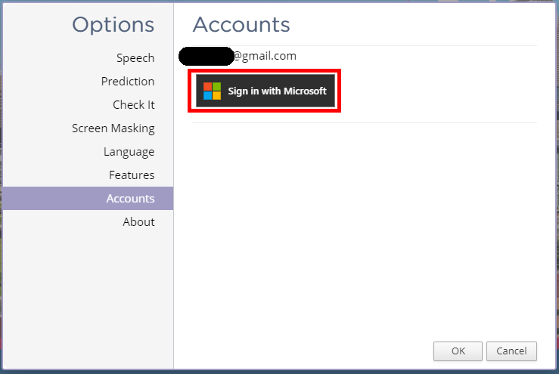The width and height of the screenshot is (559, 374).
Task: Click the Sign in with Microsoft text
Action: pyautogui.click(x=277, y=91)
